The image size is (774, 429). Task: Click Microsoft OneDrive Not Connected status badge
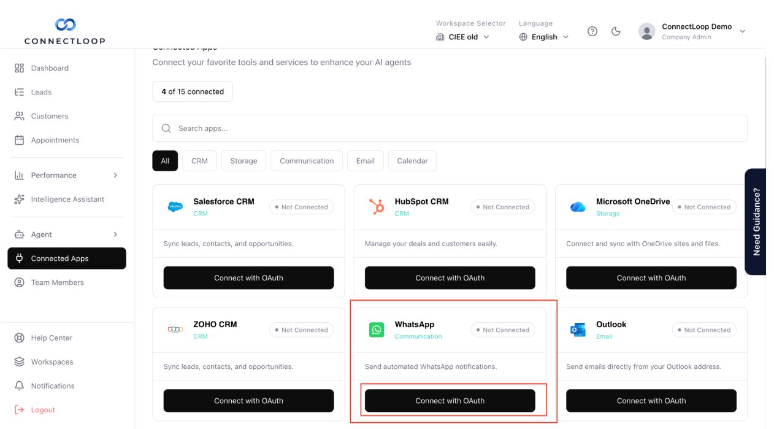704,207
